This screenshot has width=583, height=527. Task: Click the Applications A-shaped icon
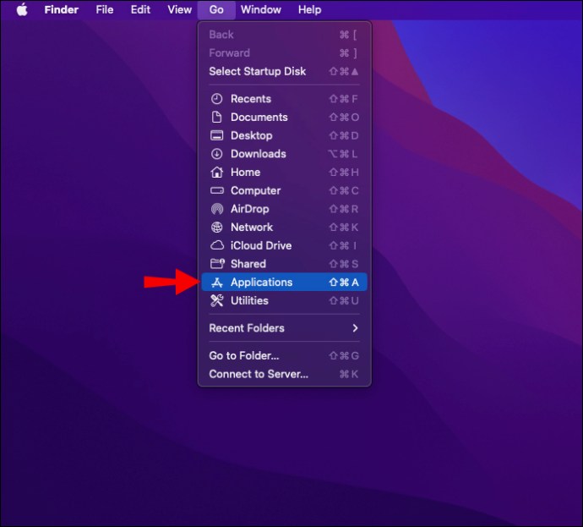pyautogui.click(x=217, y=282)
